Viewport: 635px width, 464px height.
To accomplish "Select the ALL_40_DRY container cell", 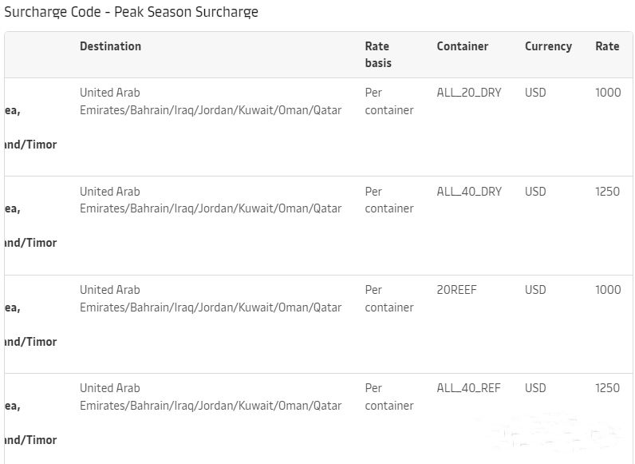I will (x=469, y=192).
